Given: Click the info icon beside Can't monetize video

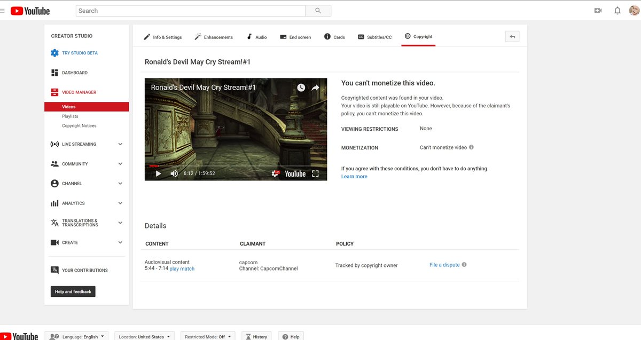Looking at the screenshot, I should (x=471, y=147).
